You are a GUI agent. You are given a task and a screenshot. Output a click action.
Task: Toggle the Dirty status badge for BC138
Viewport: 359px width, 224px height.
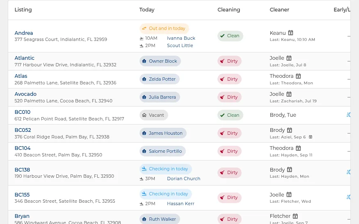tap(229, 172)
